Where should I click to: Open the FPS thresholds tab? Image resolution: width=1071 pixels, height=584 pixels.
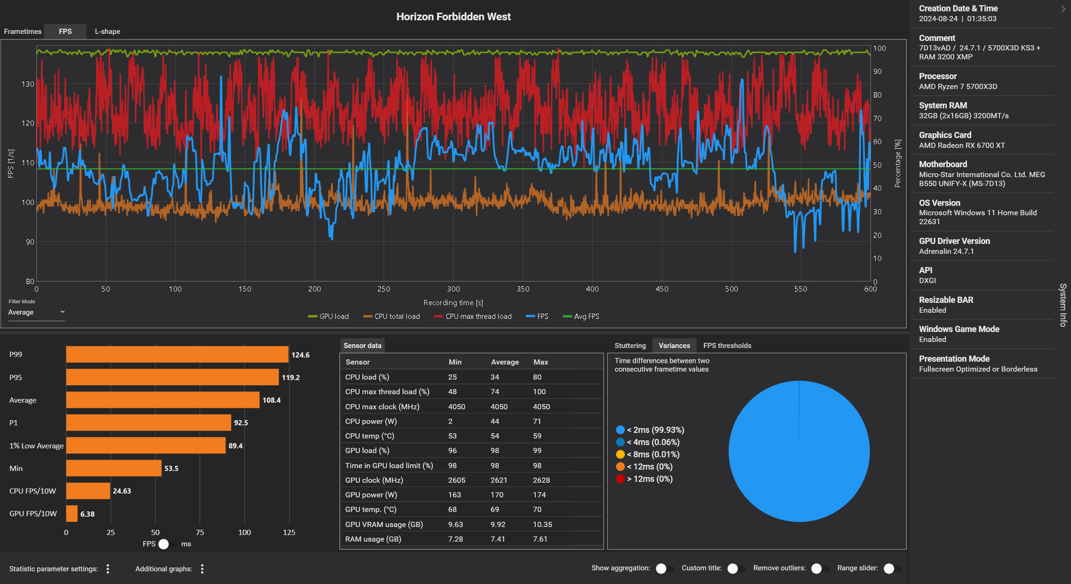(x=727, y=346)
